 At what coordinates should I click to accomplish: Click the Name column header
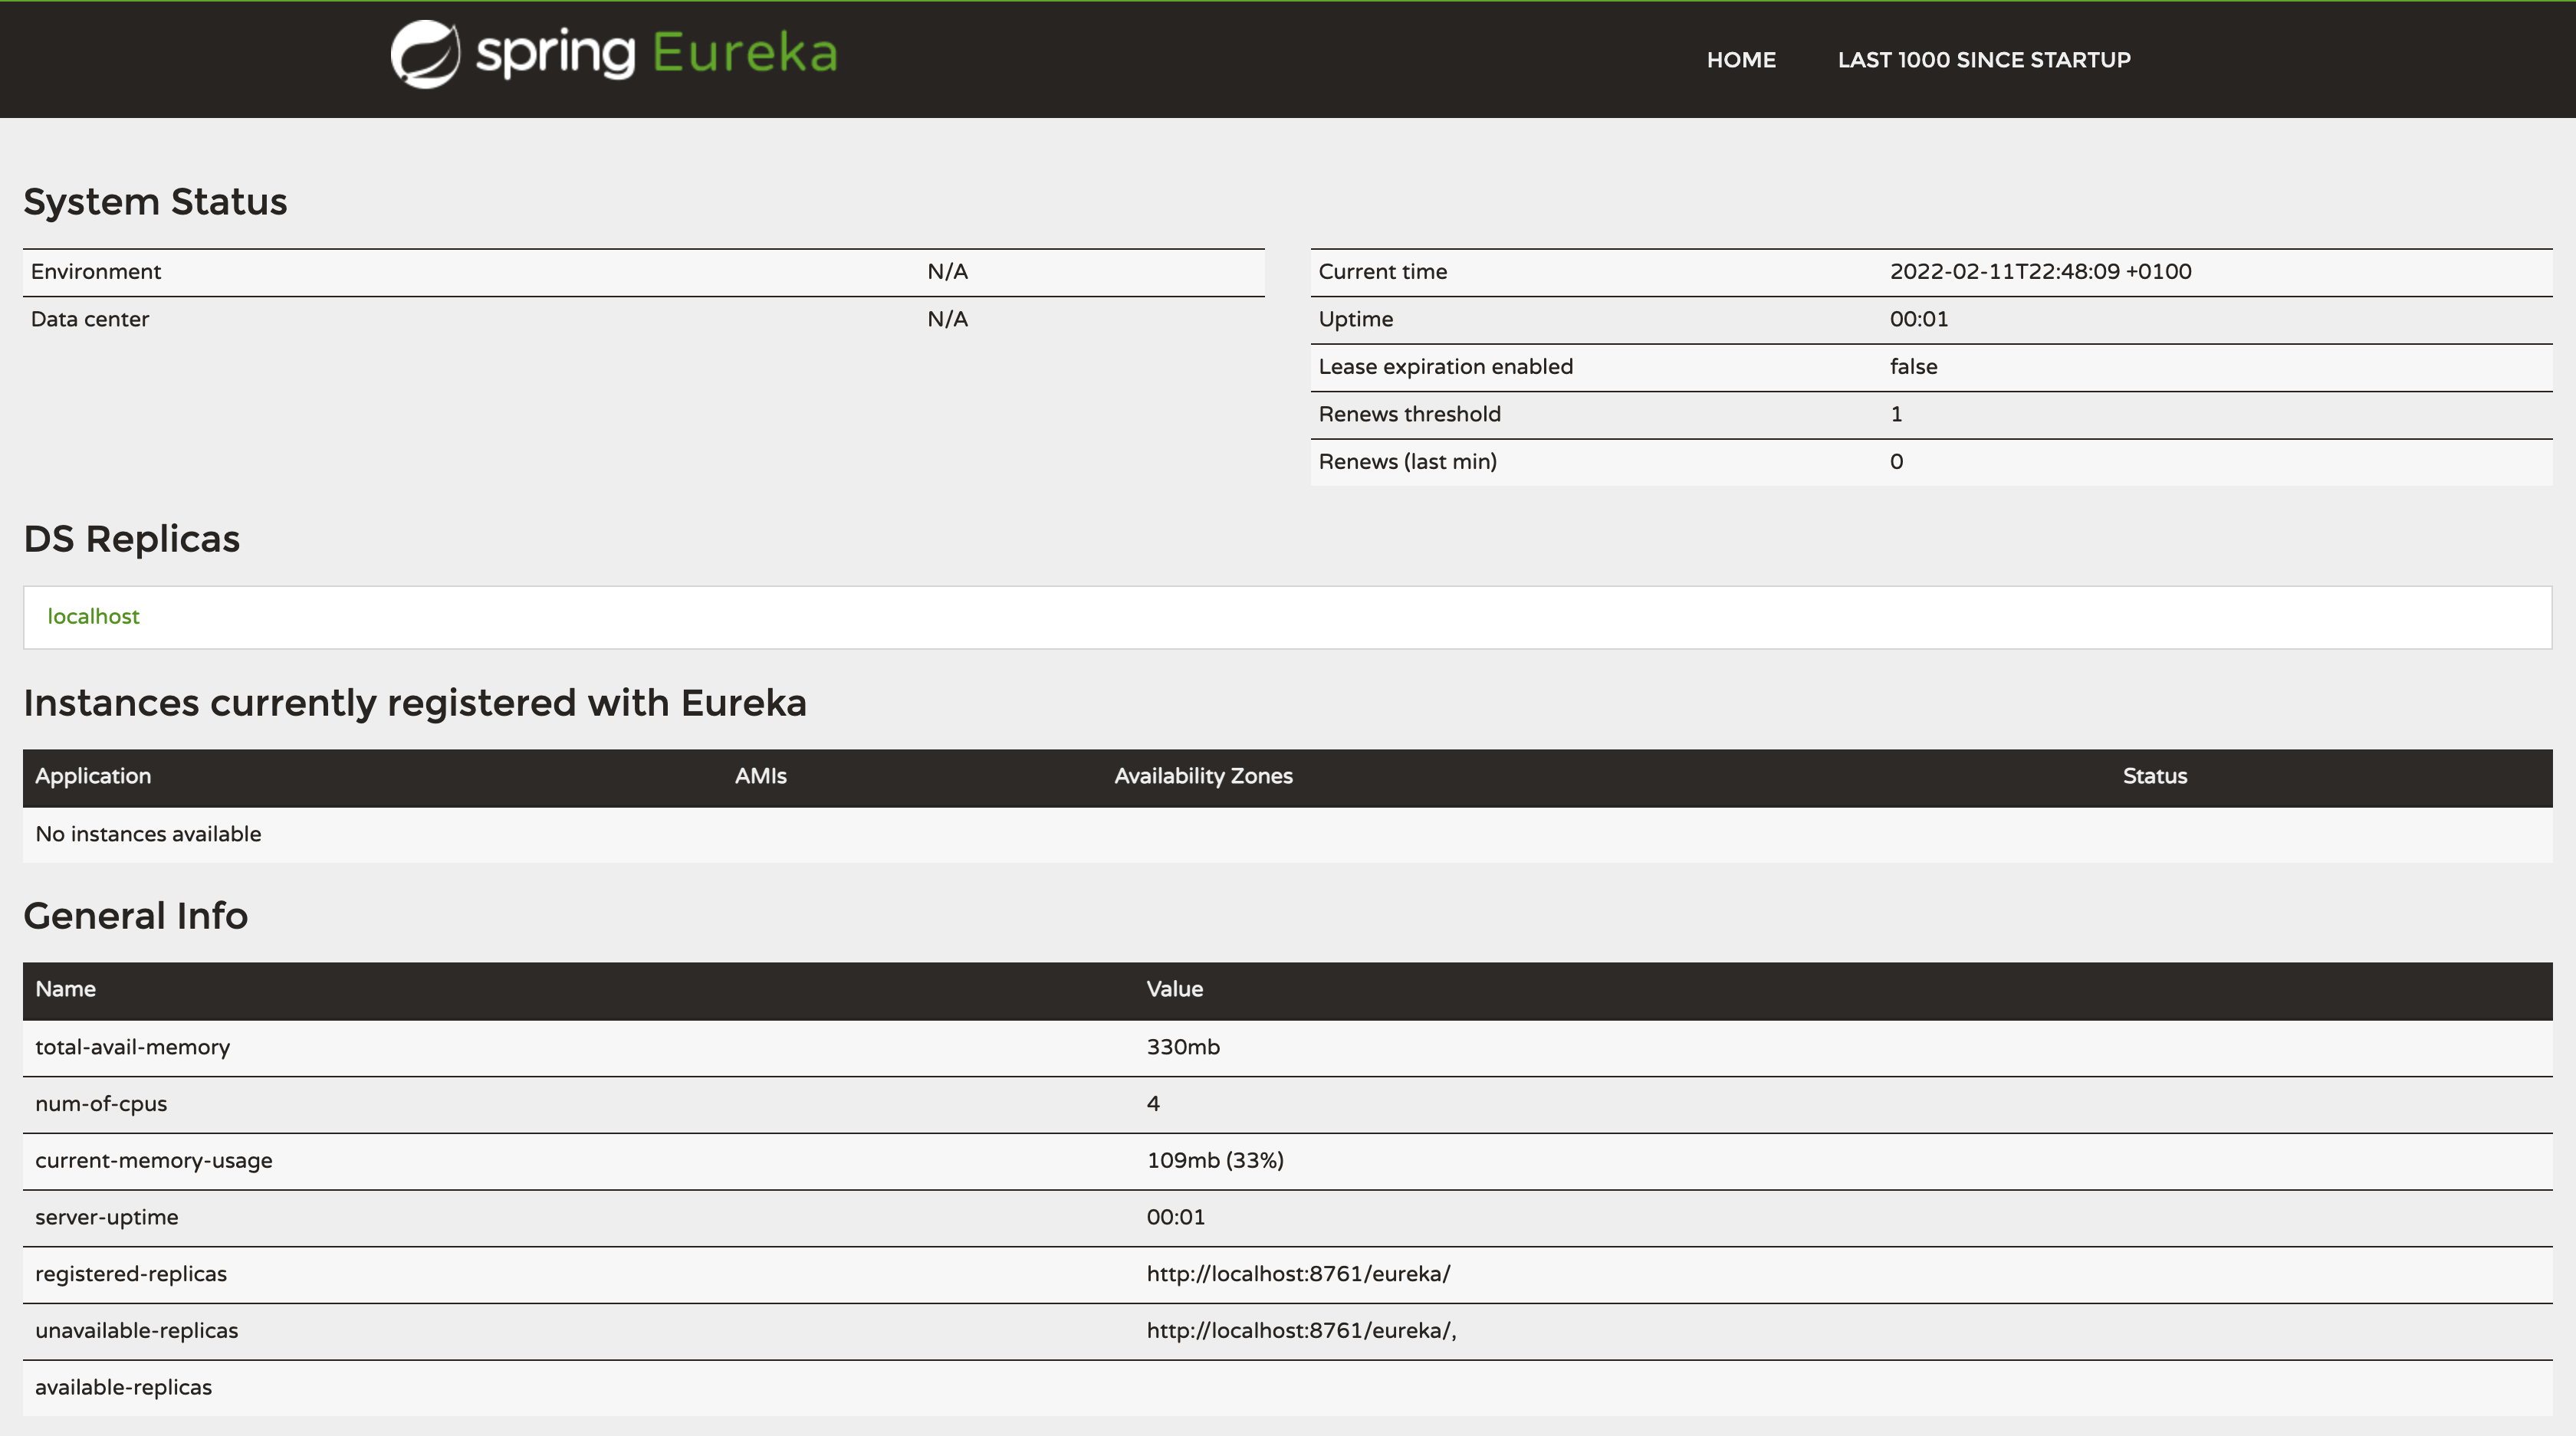[x=65, y=989]
